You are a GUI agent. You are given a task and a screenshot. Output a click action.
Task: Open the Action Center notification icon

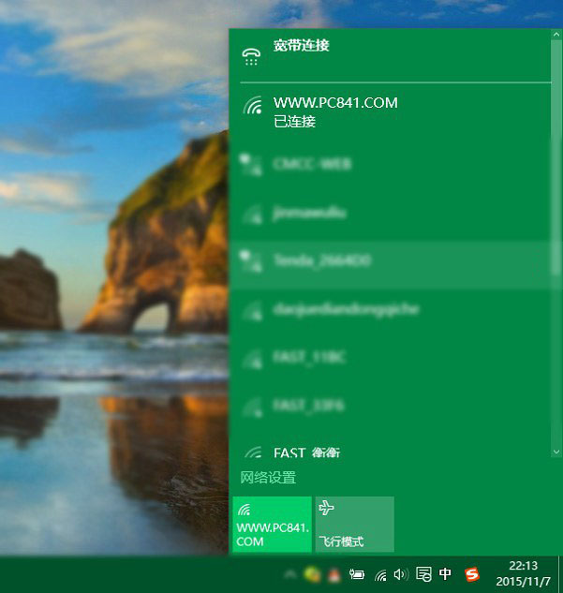pos(423,574)
